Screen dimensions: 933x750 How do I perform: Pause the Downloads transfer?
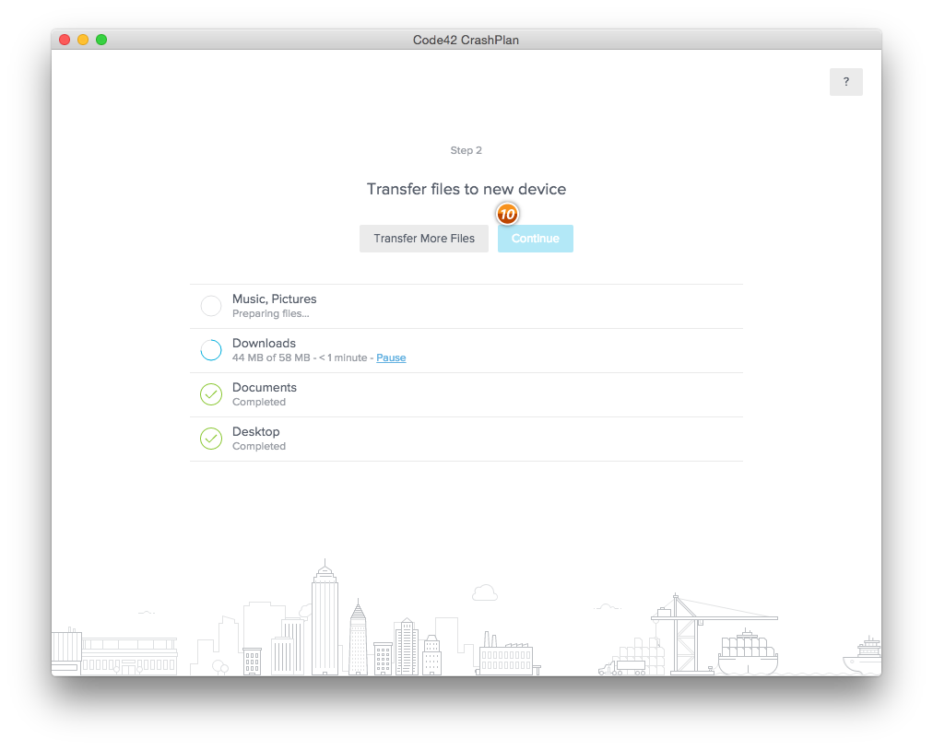pos(391,357)
